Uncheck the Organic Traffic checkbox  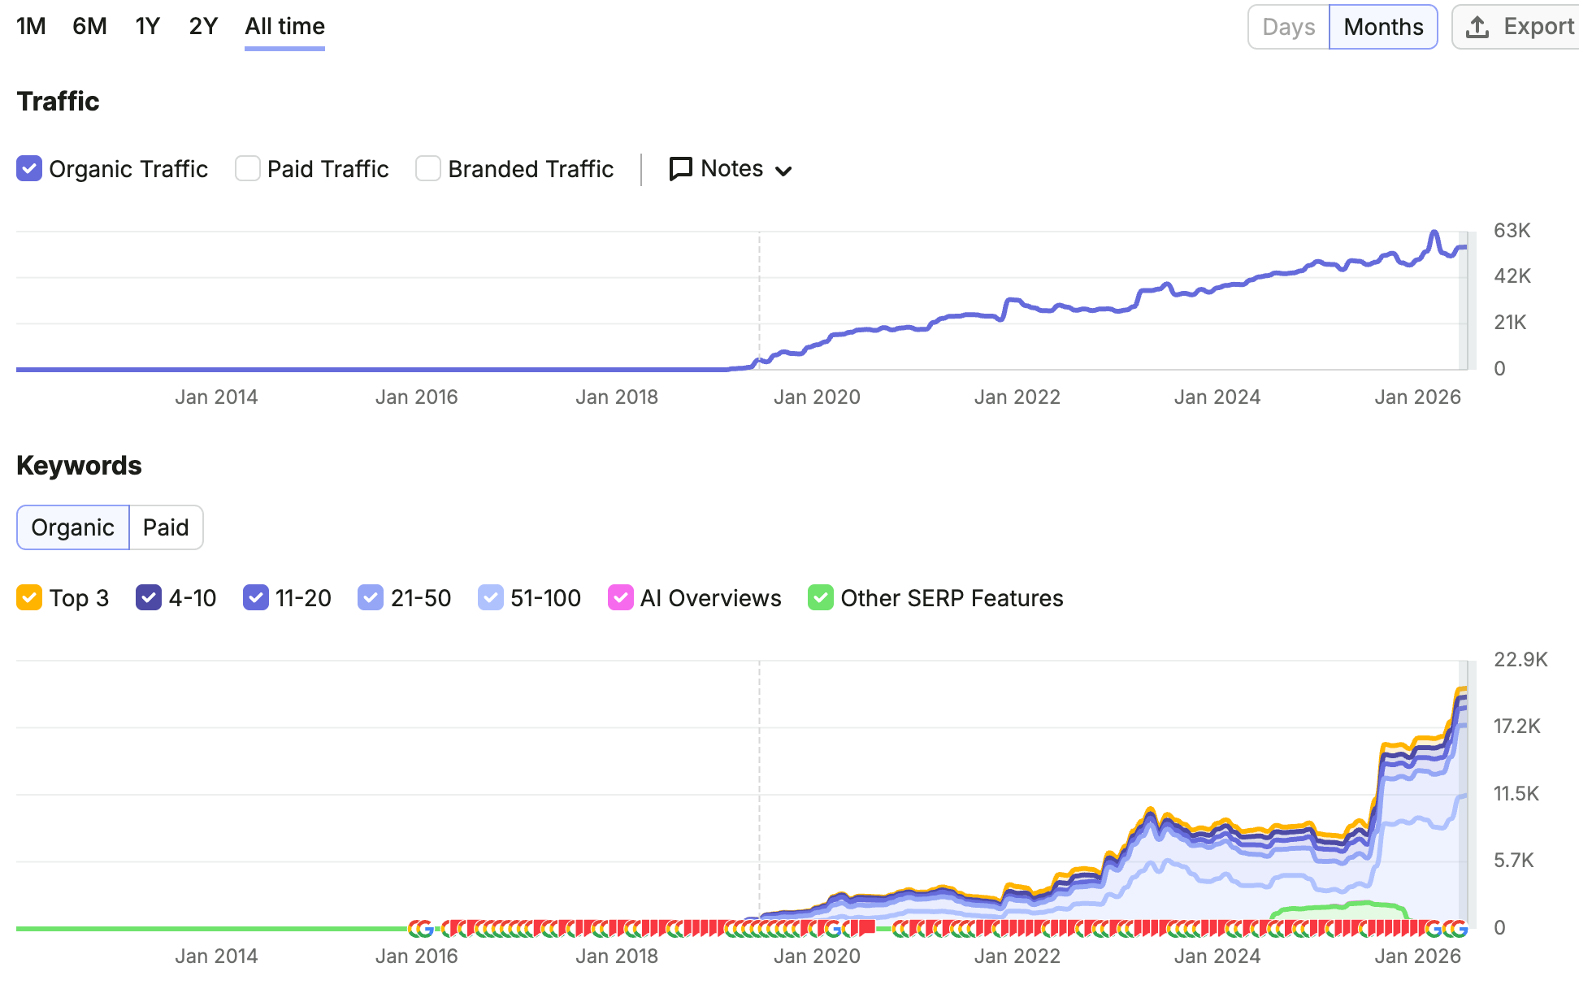[x=29, y=168]
